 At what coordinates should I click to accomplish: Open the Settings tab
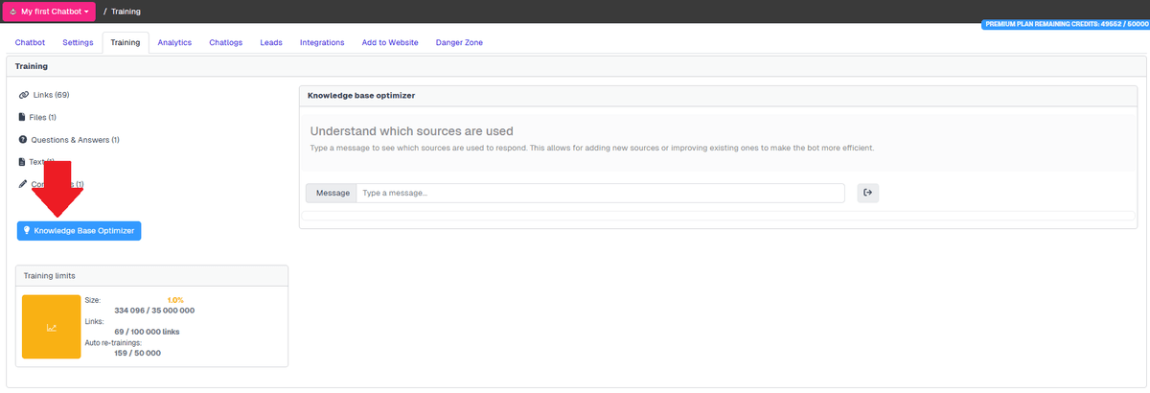point(78,43)
